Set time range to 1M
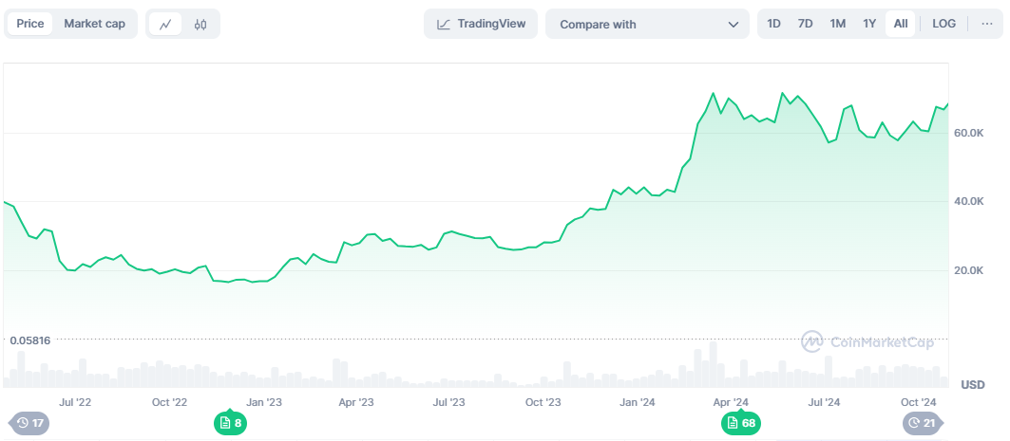The width and height of the screenshot is (1010, 441). [x=837, y=24]
